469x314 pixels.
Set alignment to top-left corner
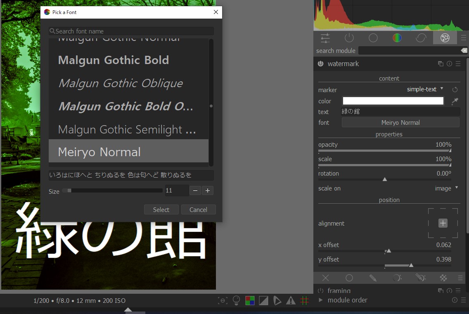point(431,211)
